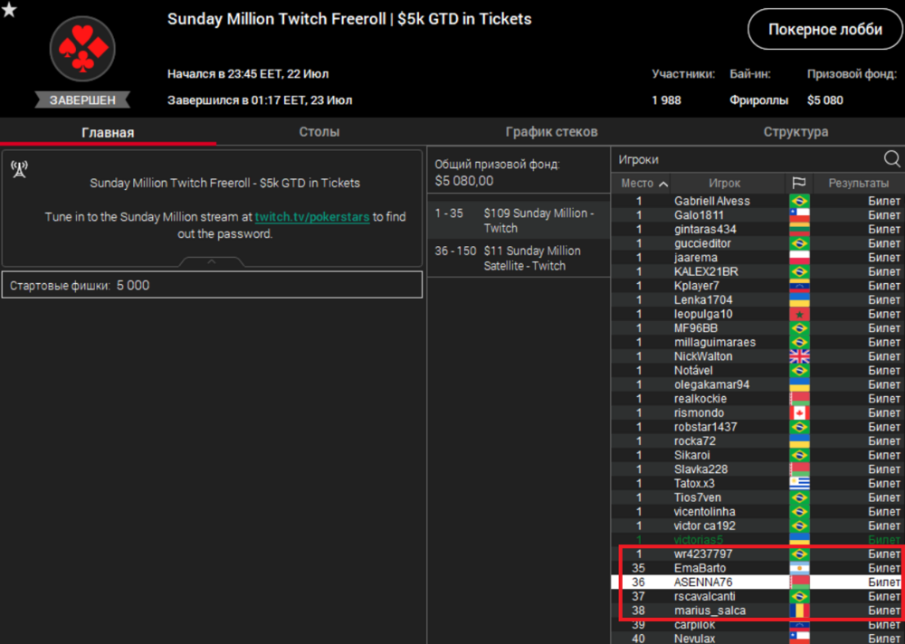Click Morocco flag beside leopulga10
The image size is (905, 644).
click(x=799, y=314)
